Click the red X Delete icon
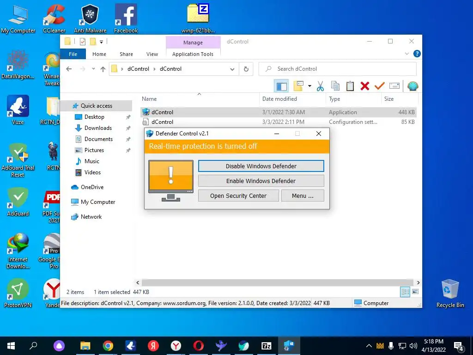The image size is (473, 355). click(365, 86)
